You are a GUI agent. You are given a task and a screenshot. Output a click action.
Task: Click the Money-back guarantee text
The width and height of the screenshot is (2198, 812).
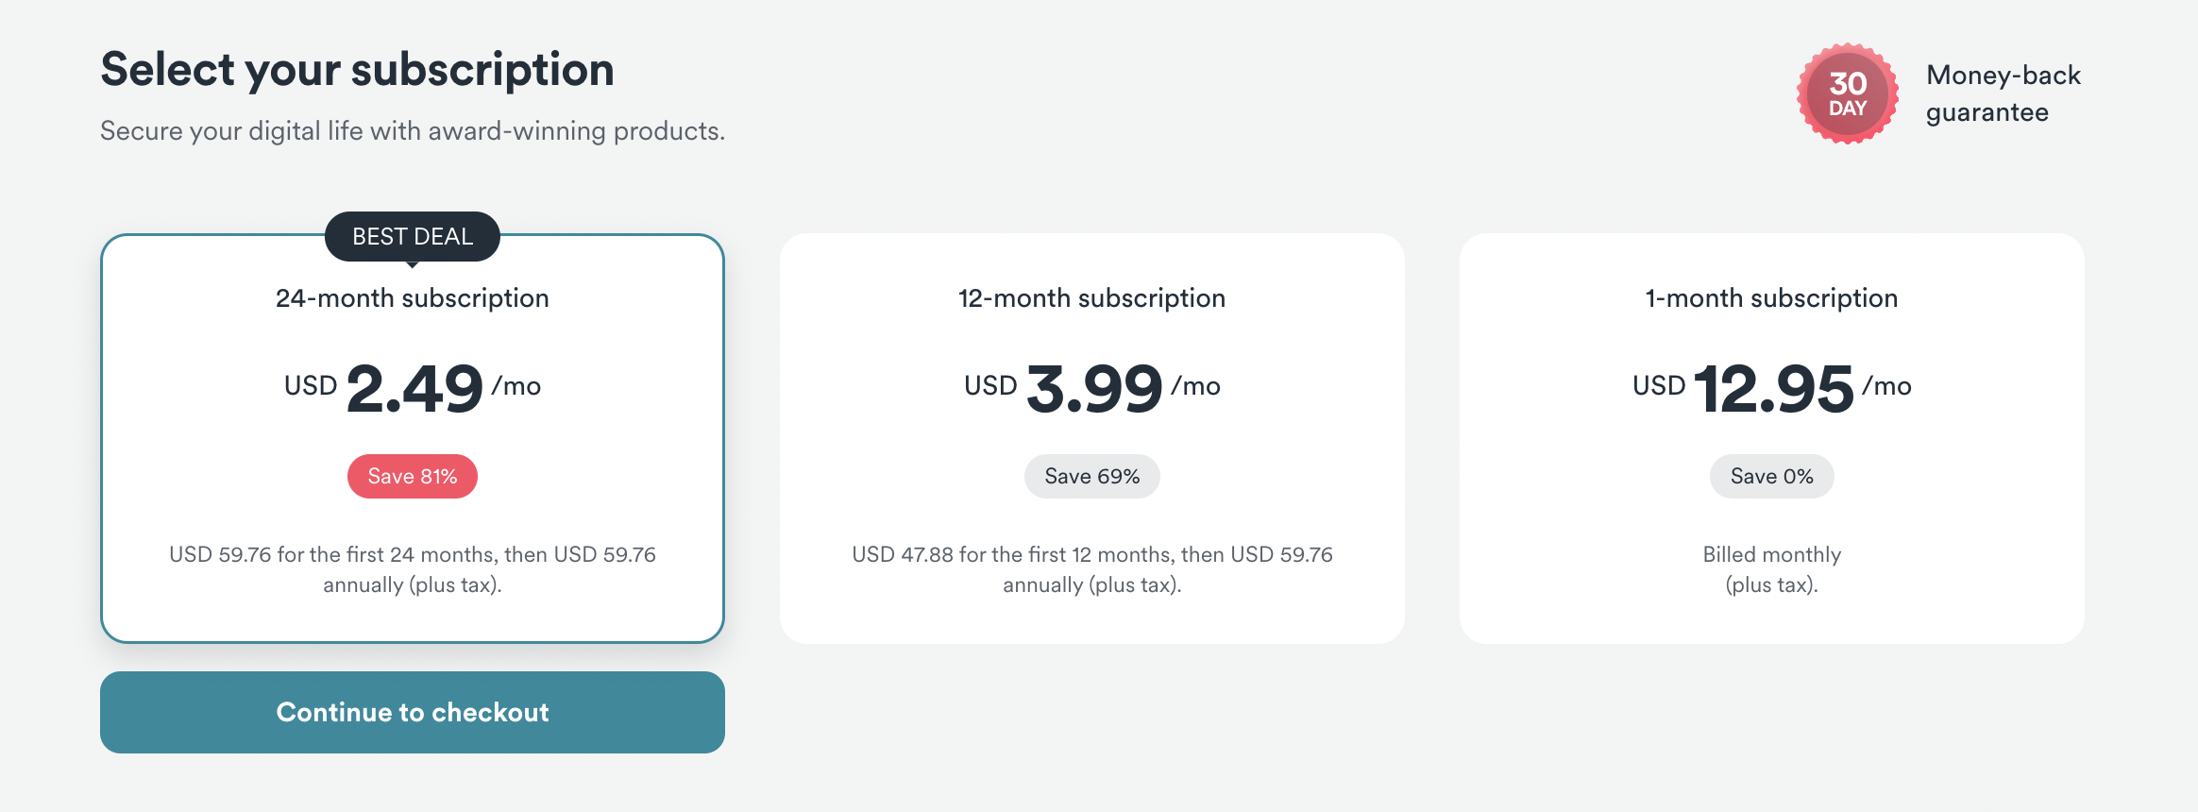click(x=2002, y=93)
